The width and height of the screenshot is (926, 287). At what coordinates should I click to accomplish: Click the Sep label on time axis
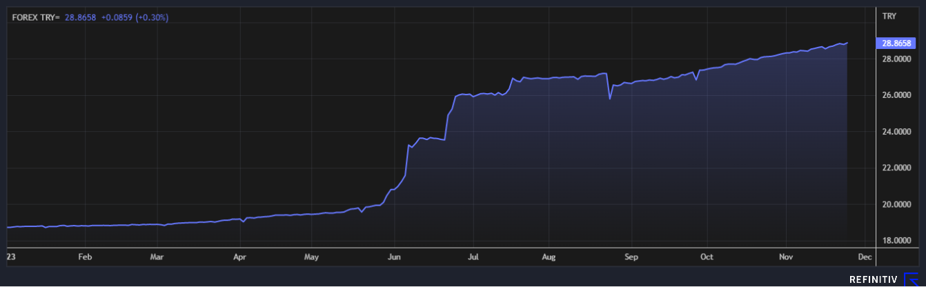pos(631,257)
